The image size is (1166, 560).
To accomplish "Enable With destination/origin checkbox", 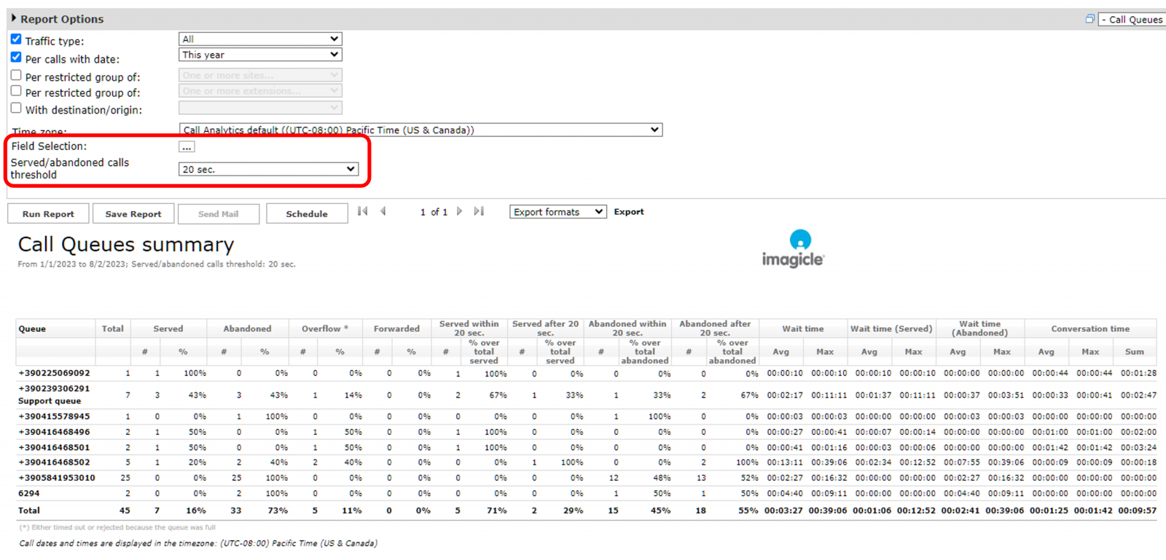I will 16,108.
